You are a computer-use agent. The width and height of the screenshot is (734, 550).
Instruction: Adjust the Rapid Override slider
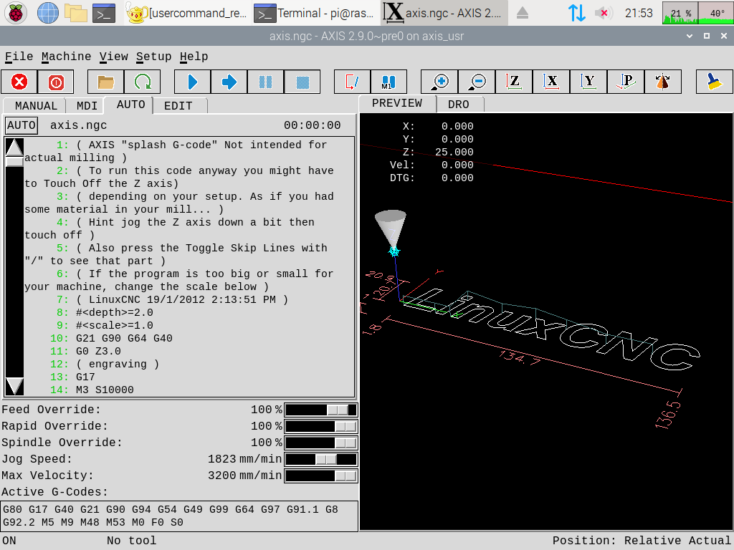tap(321, 427)
